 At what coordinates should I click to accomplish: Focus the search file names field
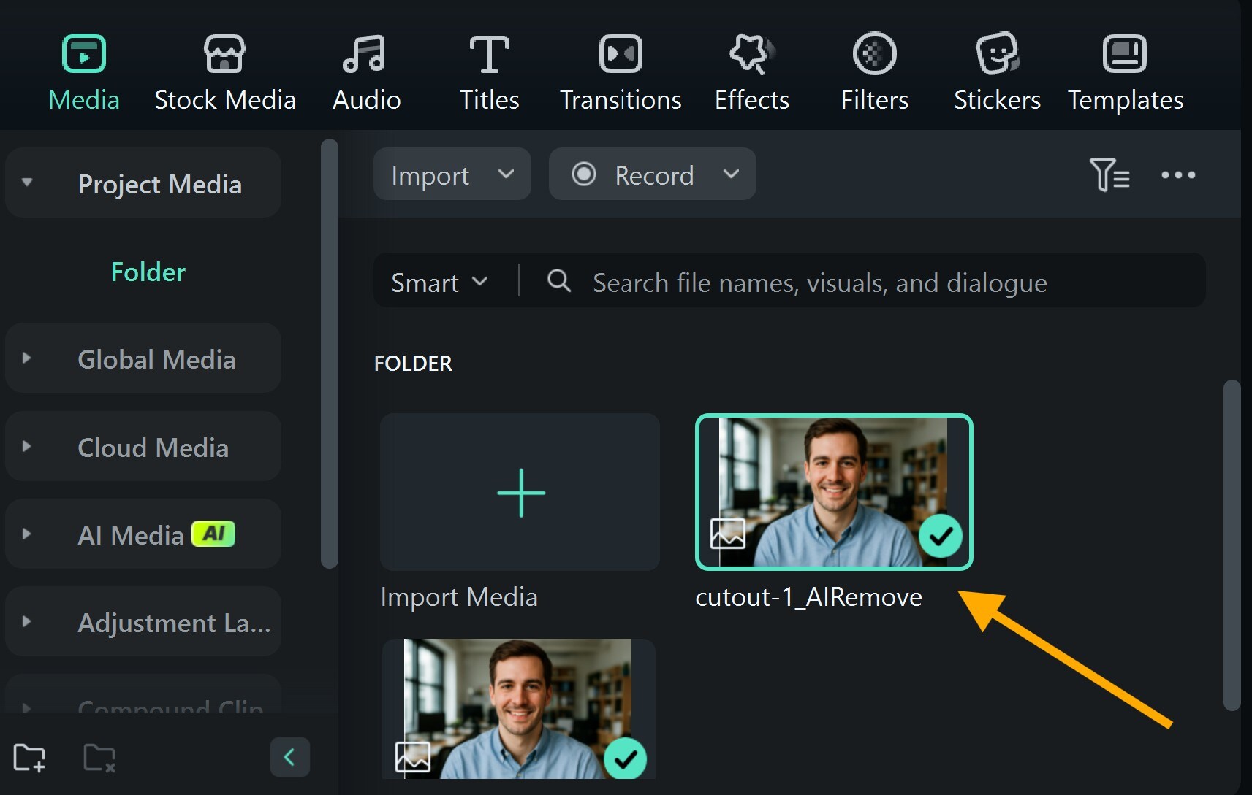tap(820, 283)
